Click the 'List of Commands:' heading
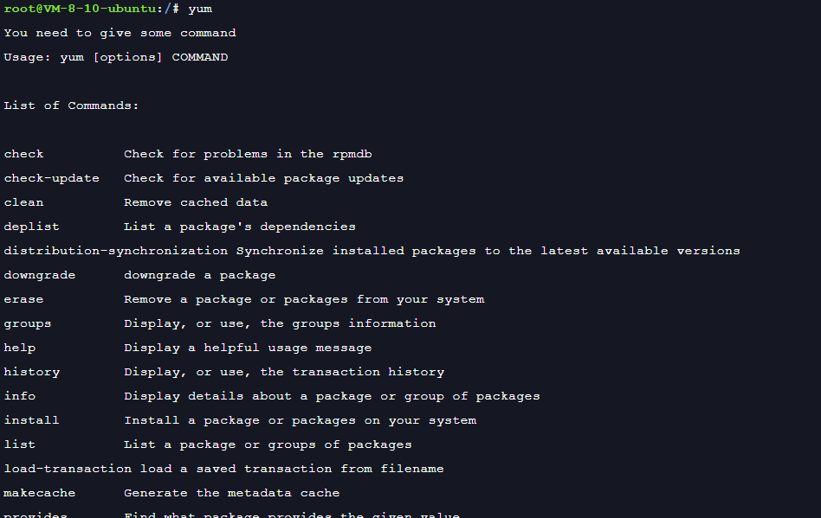The width and height of the screenshot is (821, 518). (x=71, y=106)
